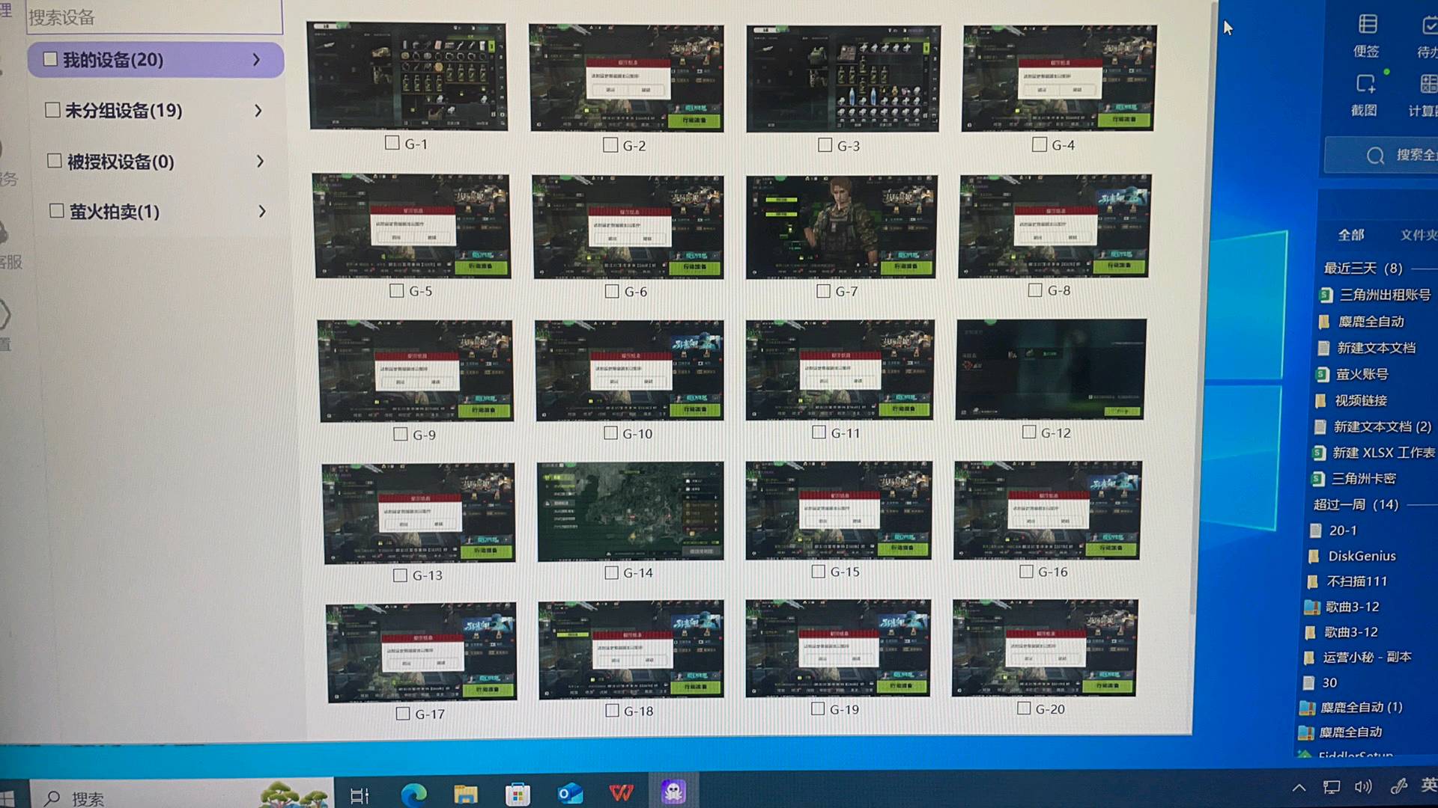Click the magnifier icon in 搜索全 box
This screenshot has width=1438, height=808.
[1375, 156]
